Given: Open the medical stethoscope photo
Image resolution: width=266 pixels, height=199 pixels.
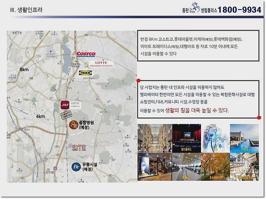Looking at the screenshot, I should [x=215, y=138].
